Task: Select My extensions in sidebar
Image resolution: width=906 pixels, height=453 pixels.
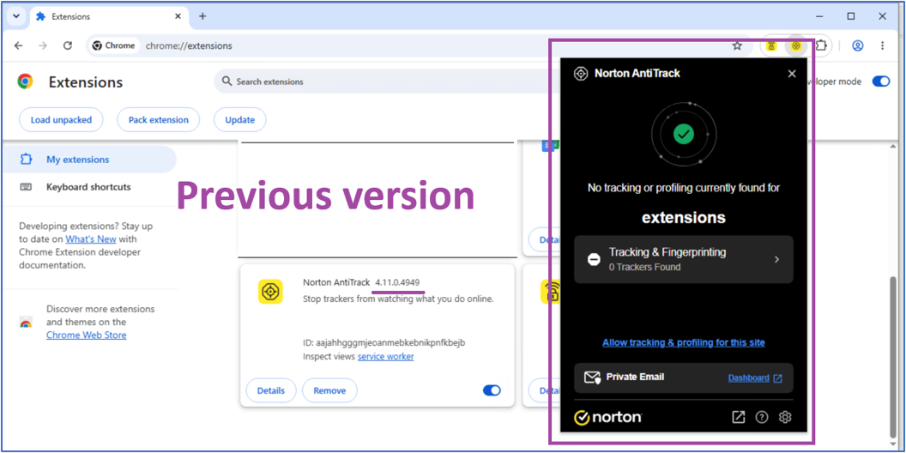Action: (x=88, y=160)
